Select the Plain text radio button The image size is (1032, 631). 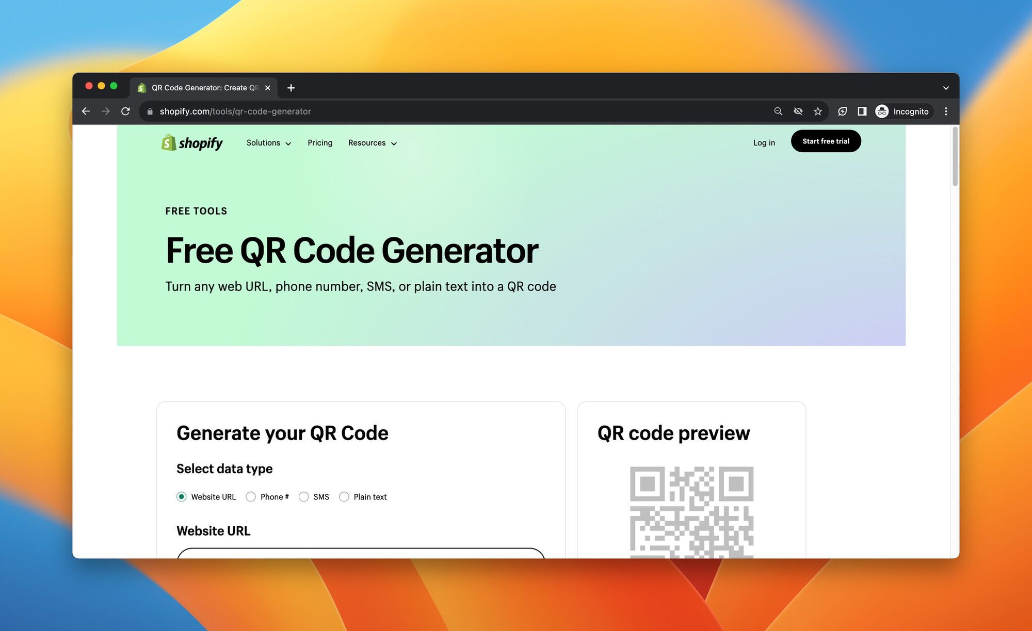tap(343, 496)
